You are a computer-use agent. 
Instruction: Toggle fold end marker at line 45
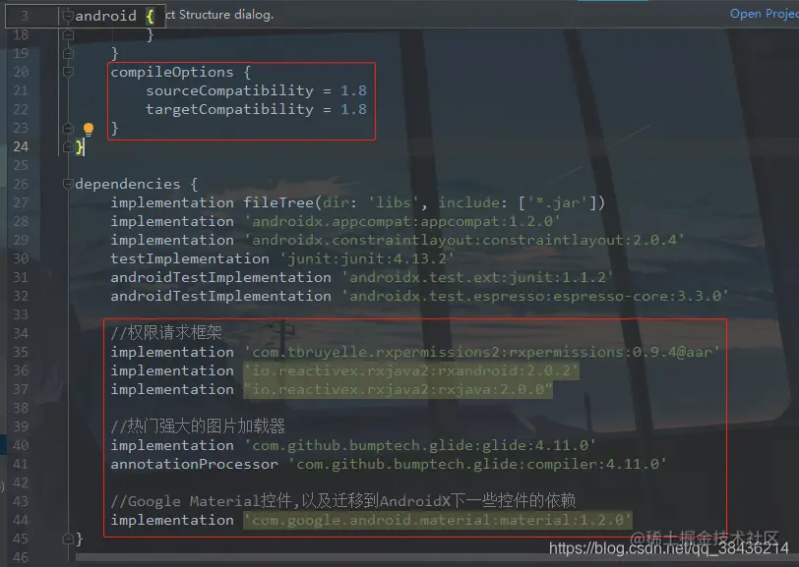[68, 539]
